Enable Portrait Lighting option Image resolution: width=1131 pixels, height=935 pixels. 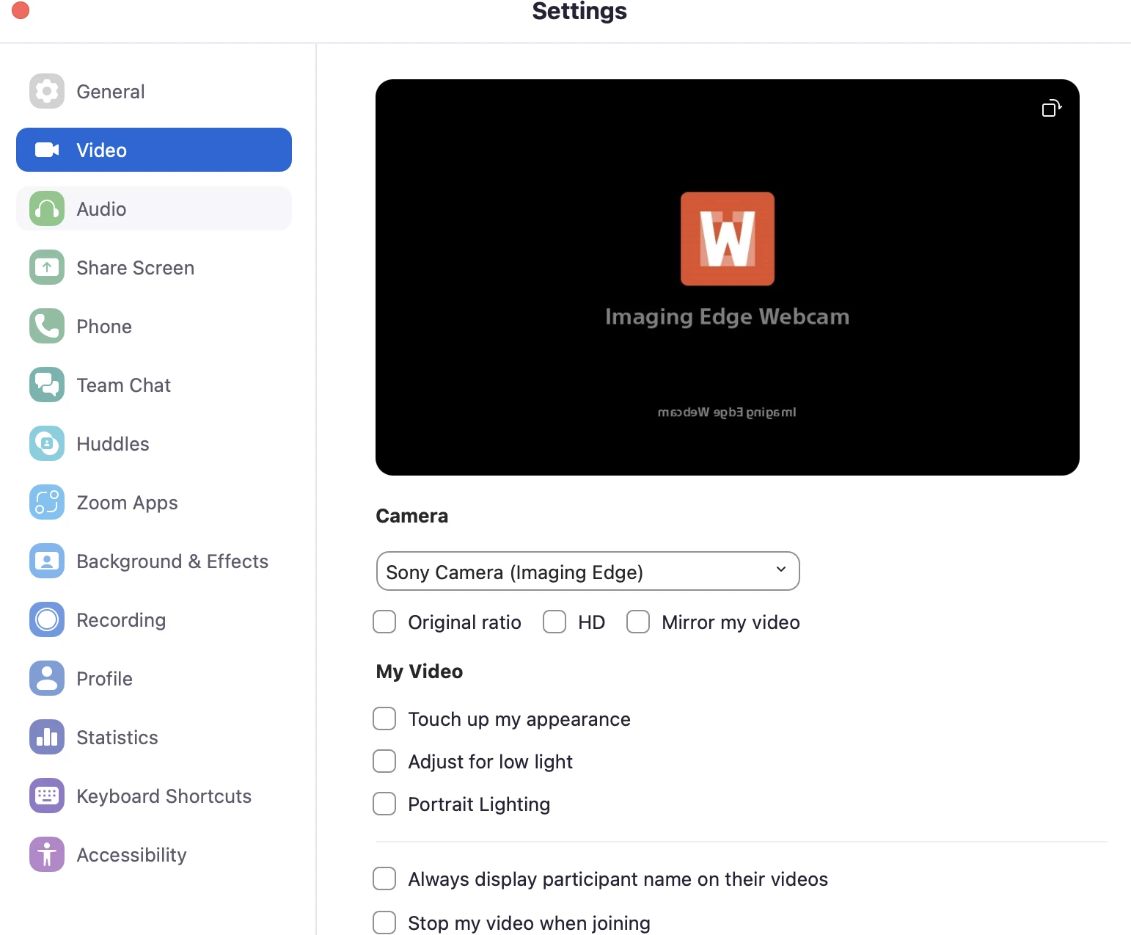(x=384, y=804)
